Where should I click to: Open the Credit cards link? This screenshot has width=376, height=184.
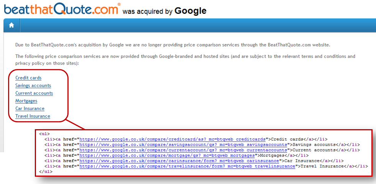pyautogui.click(x=28, y=78)
